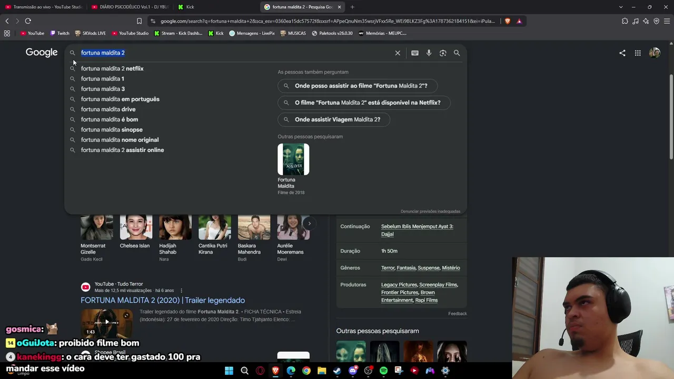Open the Google share icon
Viewport: 674px width, 379px height.
coord(622,53)
